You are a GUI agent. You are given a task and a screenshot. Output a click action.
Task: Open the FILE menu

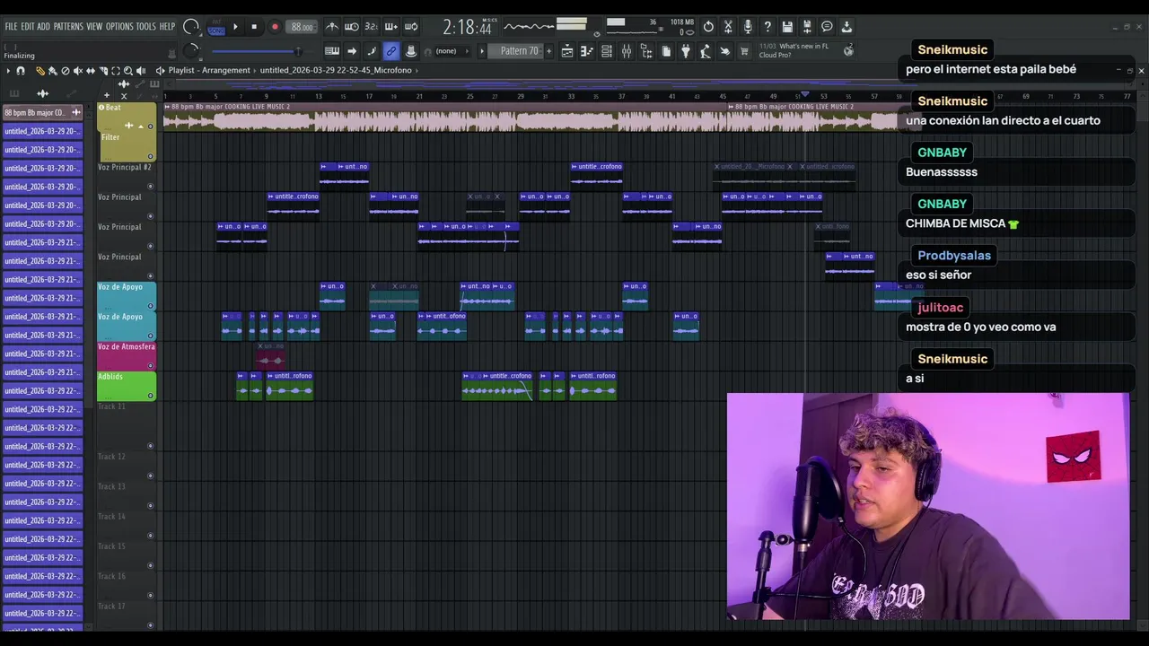pyautogui.click(x=11, y=27)
